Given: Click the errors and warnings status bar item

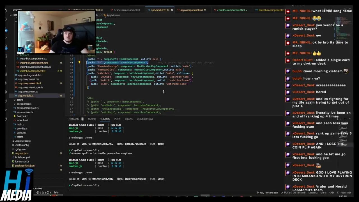Looking at the screenshot, I should [x=44, y=192].
